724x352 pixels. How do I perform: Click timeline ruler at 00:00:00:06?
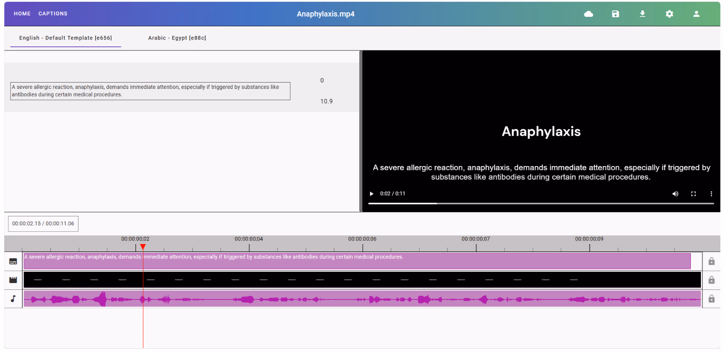(362, 239)
